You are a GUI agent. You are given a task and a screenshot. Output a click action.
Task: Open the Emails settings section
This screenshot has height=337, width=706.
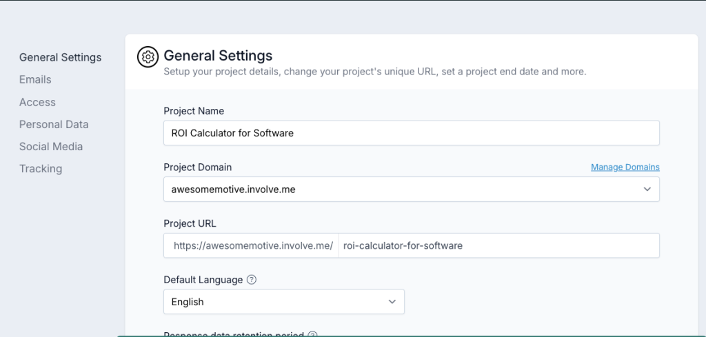pyautogui.click(x=35, y=79)
